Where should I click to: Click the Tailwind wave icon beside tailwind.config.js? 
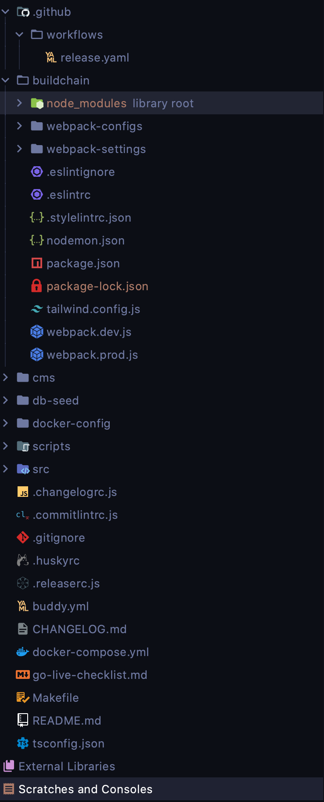coord(37,309)
